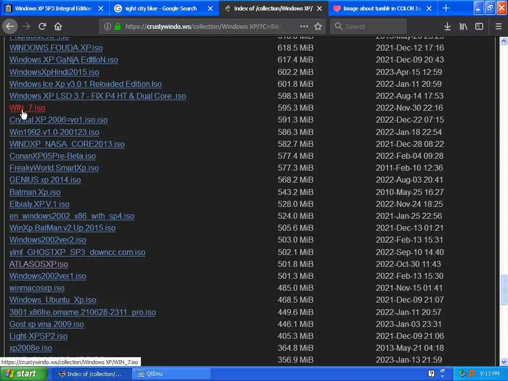
Task: Reload the current page
Action: (42, 26)
